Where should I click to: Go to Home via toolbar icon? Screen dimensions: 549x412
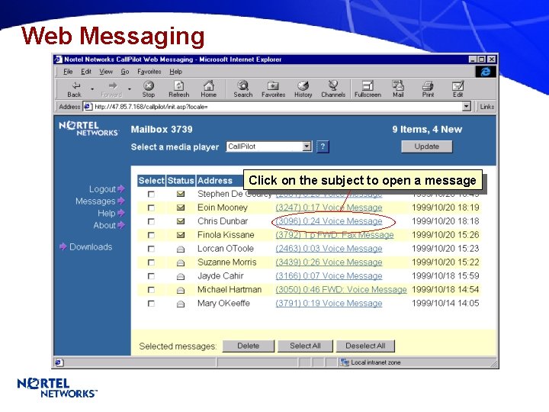pyautogui.click(x=209, y=89)
